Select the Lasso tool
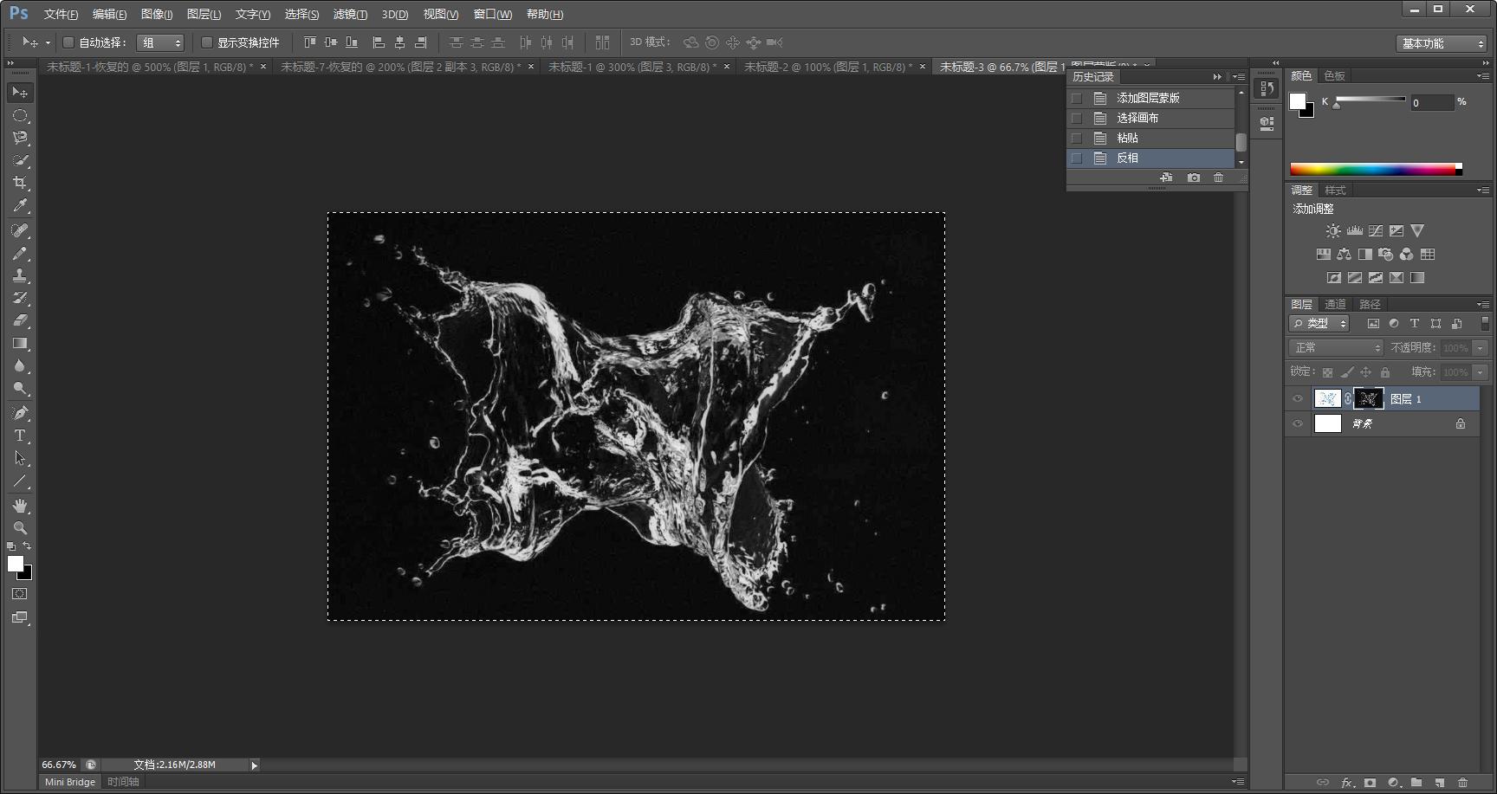Viewport: 1497px width, 794px height. 20,138
